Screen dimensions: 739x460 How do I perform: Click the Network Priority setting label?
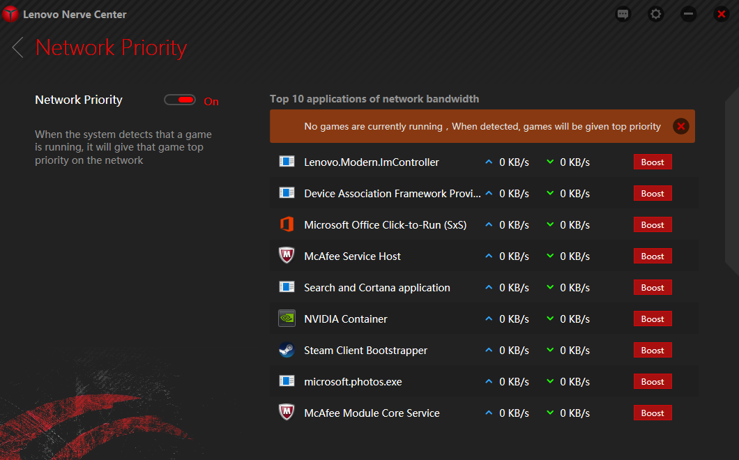(x=79, y=100)
